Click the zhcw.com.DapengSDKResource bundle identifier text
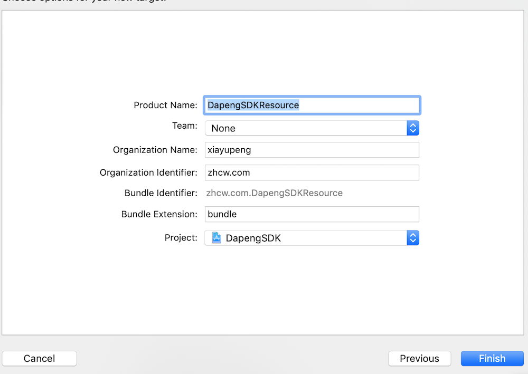The width and height of the screenshot is (528, 374). 274,193
